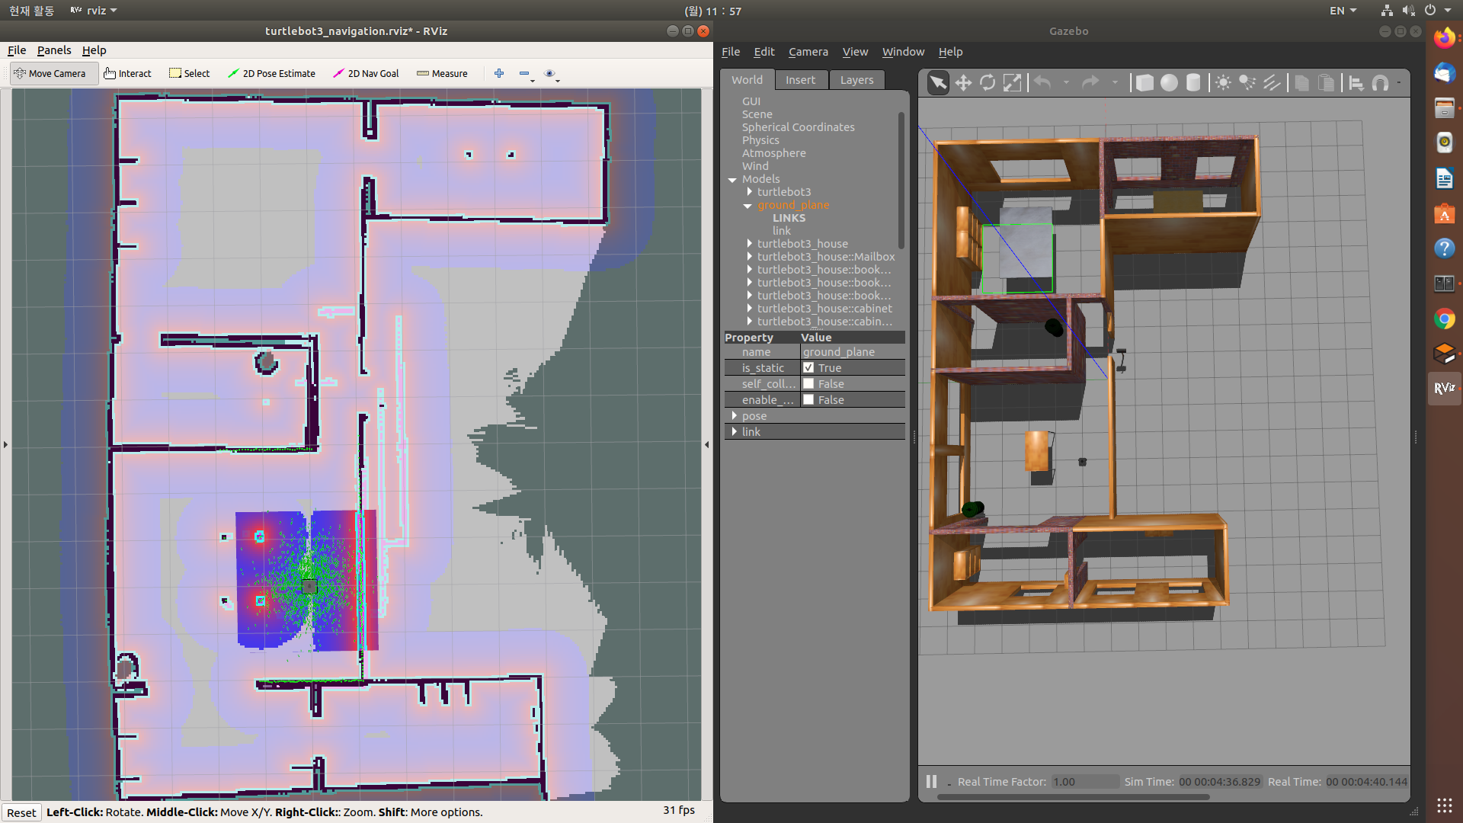Open Gazebo Edit menu
This screenshot has width=1463, height=823.
[x=764, y=52]
